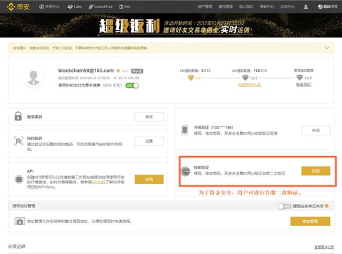Toggle BNB fee payment ON switch

pos(132,85)
